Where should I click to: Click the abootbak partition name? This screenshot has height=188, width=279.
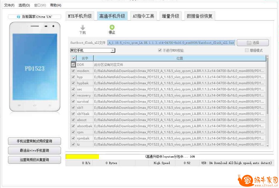coord(85,126)
